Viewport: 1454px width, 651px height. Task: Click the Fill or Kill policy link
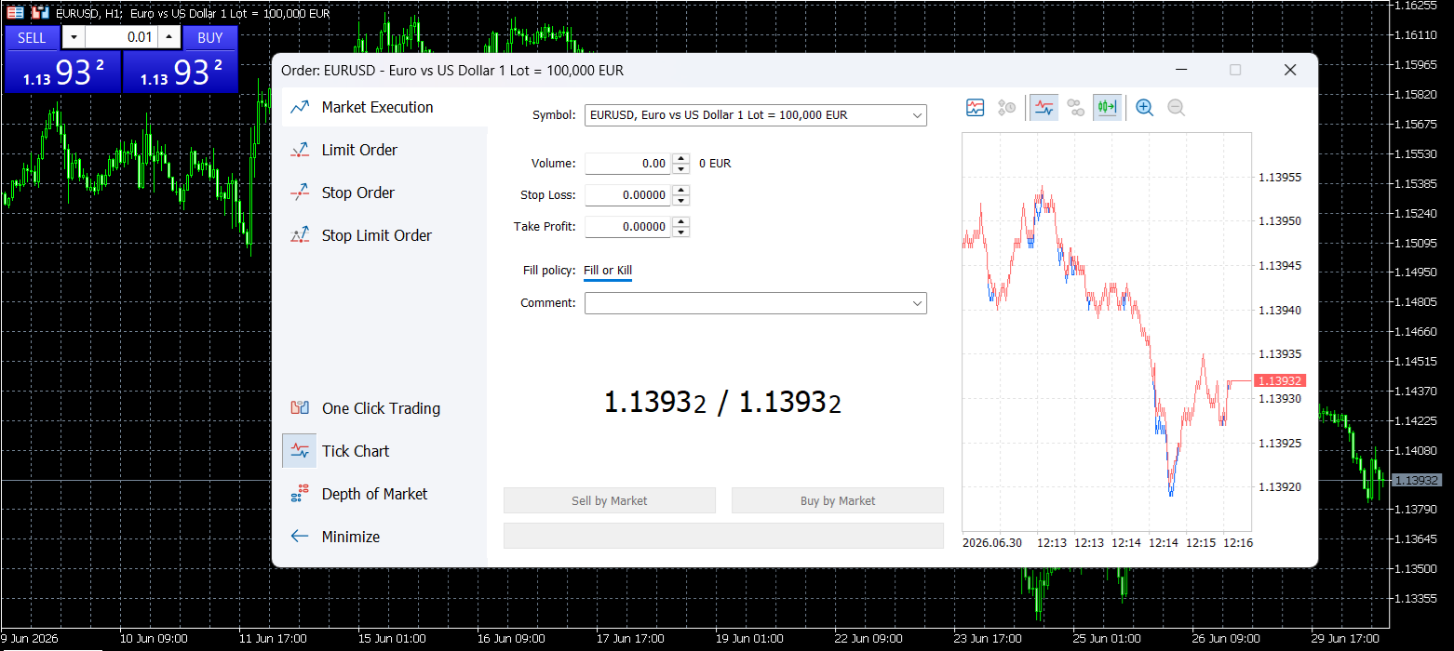click(x=608, y=271)
